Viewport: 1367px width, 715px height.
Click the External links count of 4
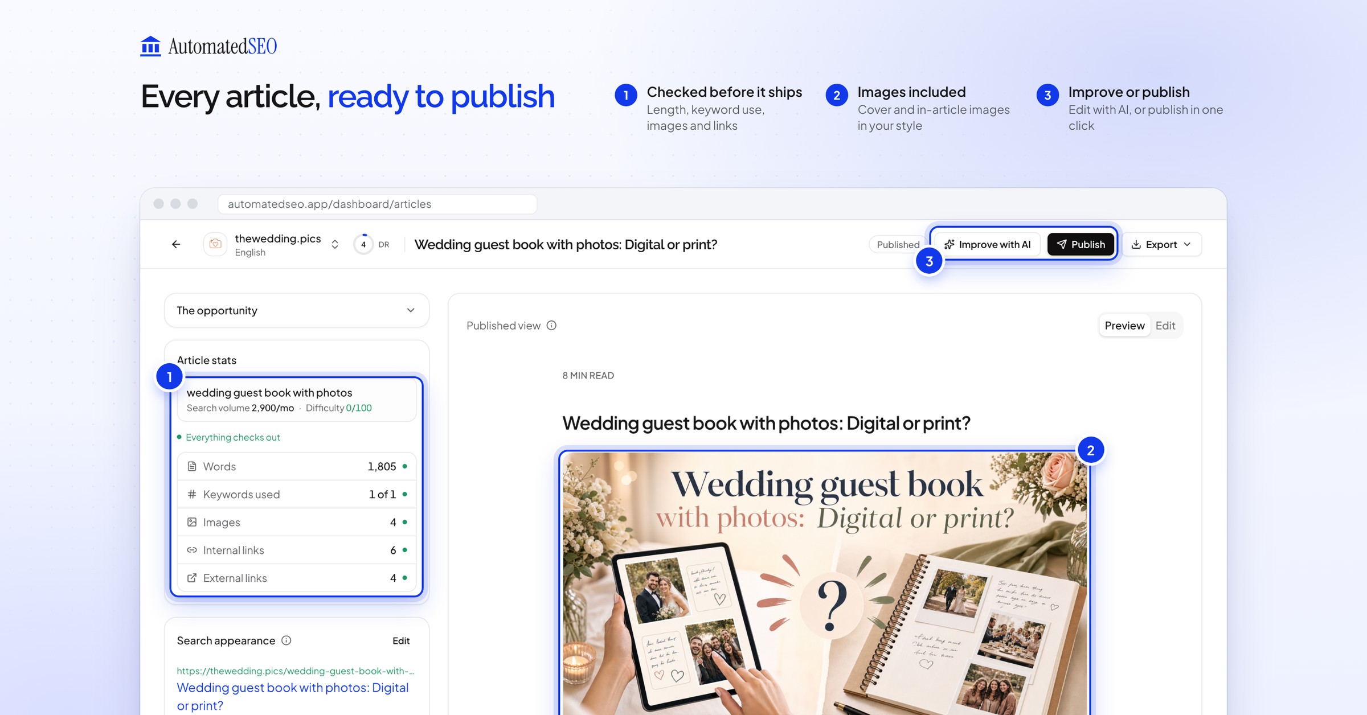tap(393, 578)
